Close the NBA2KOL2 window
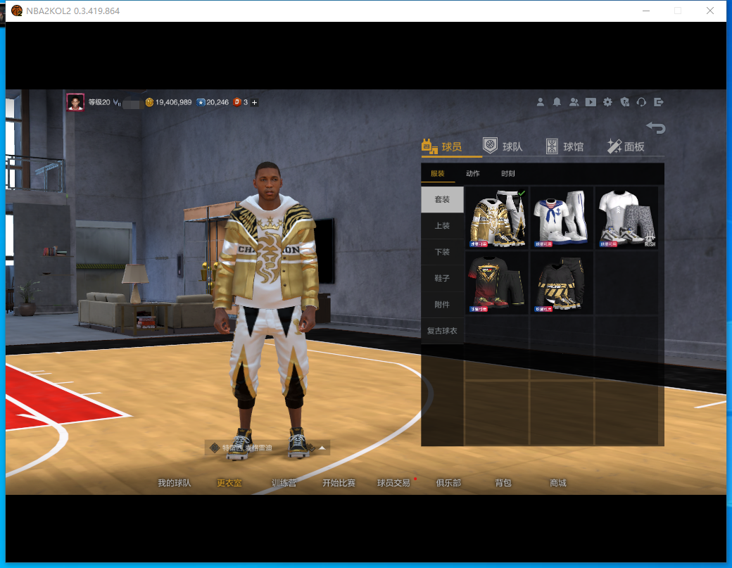Screen dimensions: 732x568 [710, 11]
